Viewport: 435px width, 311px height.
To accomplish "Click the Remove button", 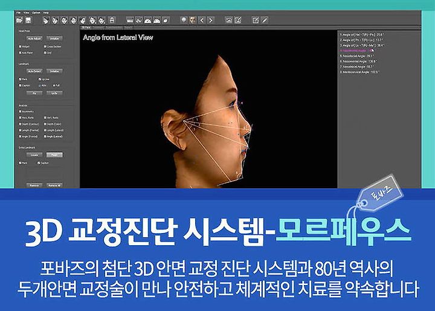I will 34,185.
